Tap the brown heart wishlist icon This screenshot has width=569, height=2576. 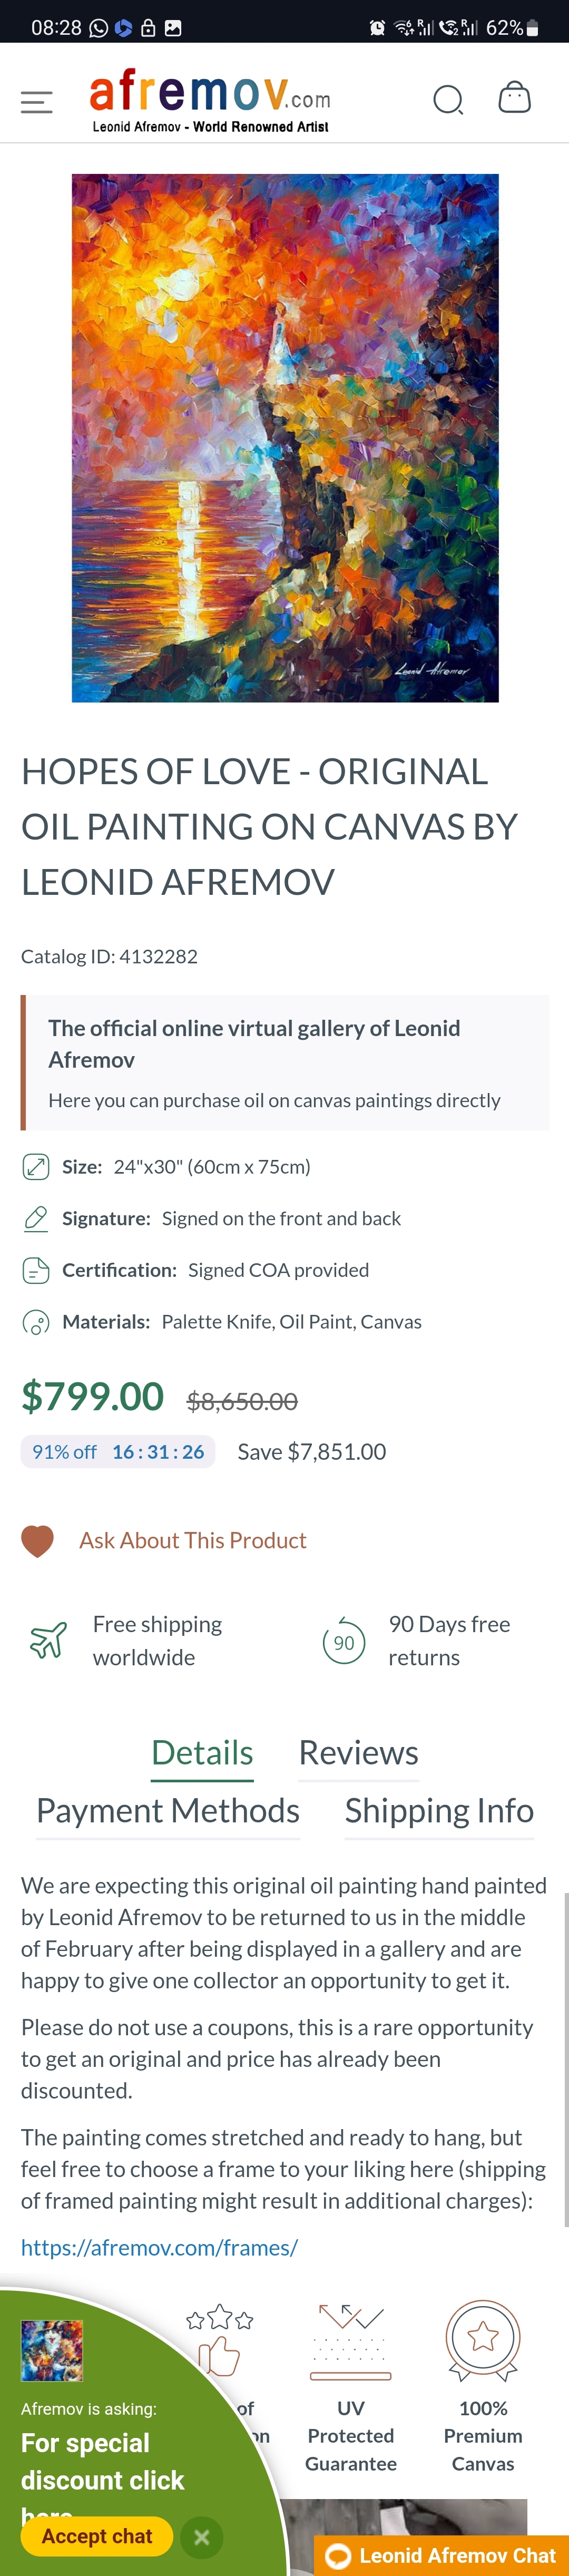pos(38,1541)
